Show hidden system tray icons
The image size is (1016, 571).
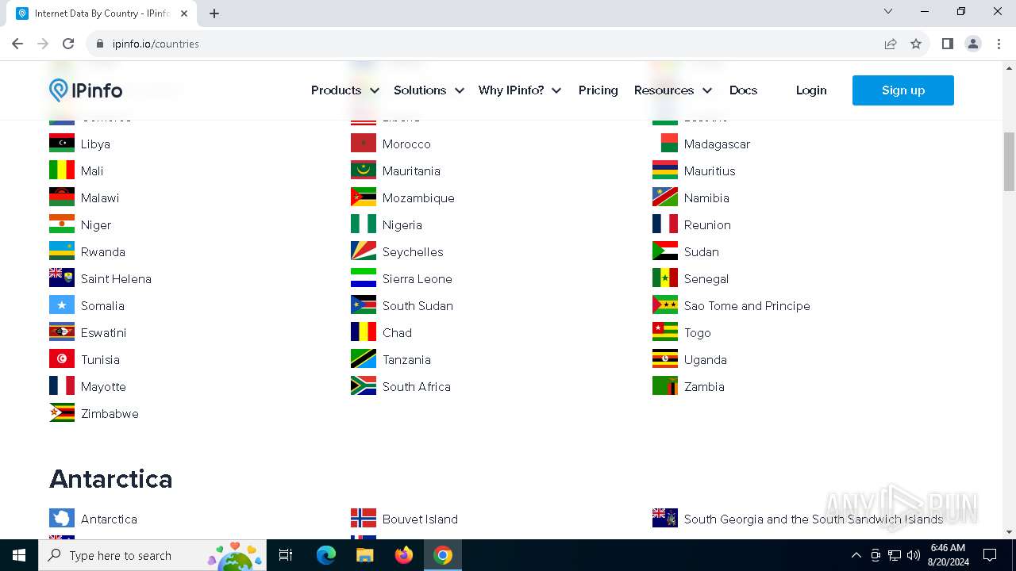(856, 555)
